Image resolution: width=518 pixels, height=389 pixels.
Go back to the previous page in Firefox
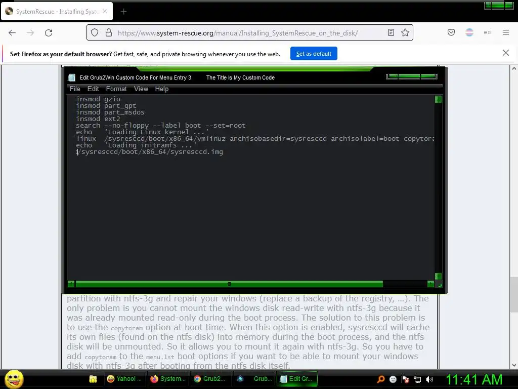point(12,33)
